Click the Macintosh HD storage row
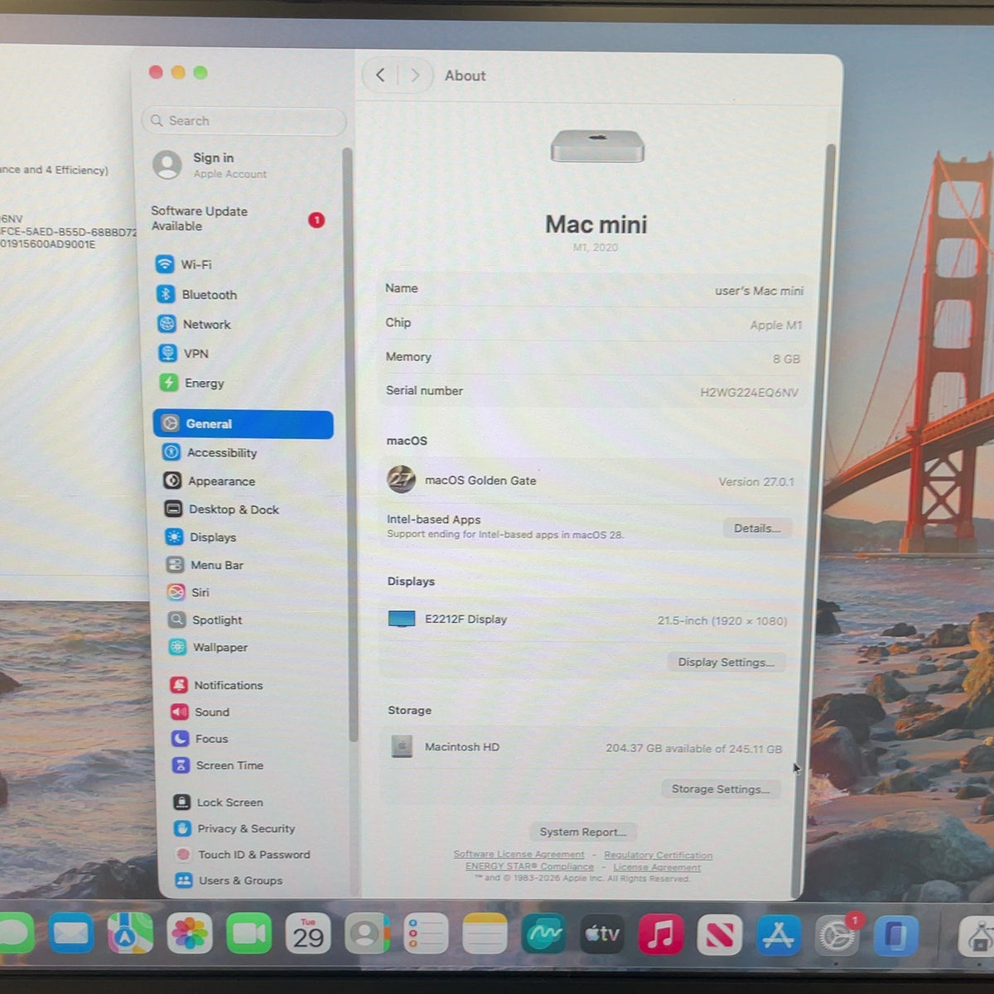 tap(585, 747)
